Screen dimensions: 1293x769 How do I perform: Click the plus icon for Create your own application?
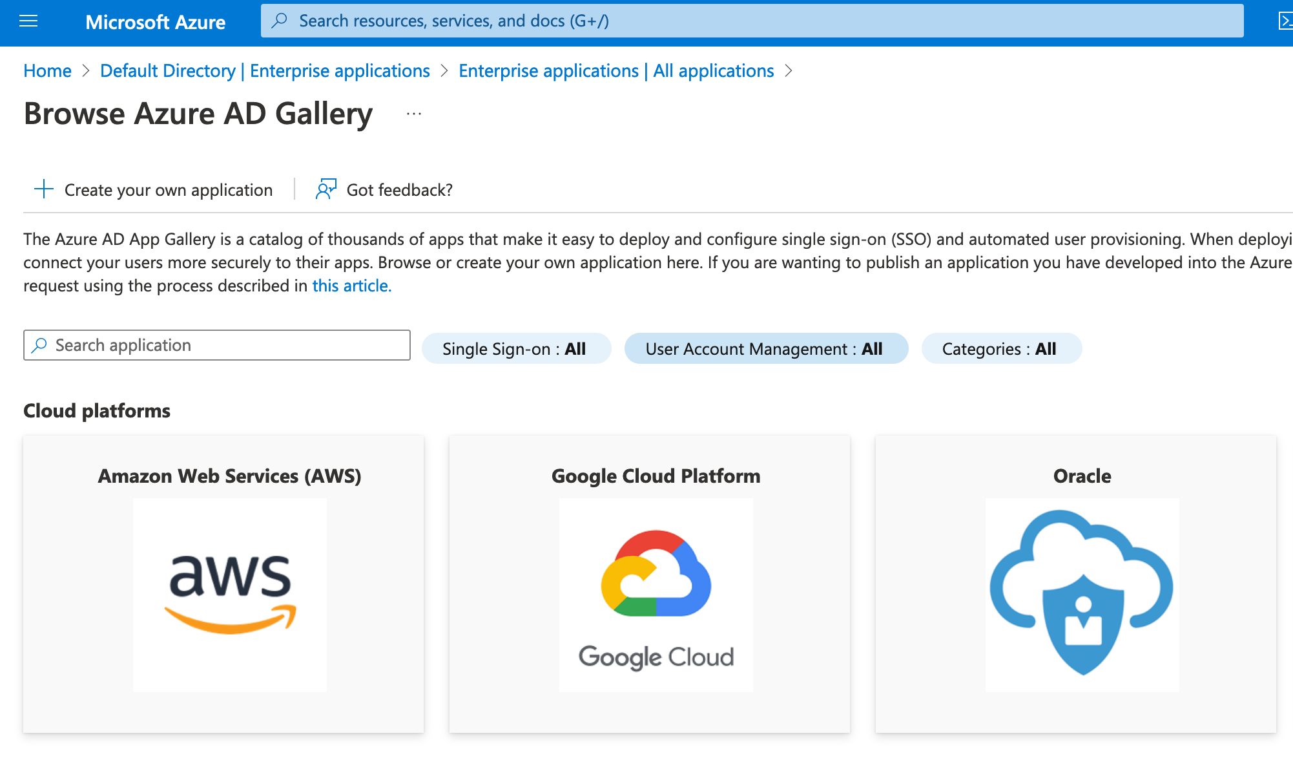(43, 189)
